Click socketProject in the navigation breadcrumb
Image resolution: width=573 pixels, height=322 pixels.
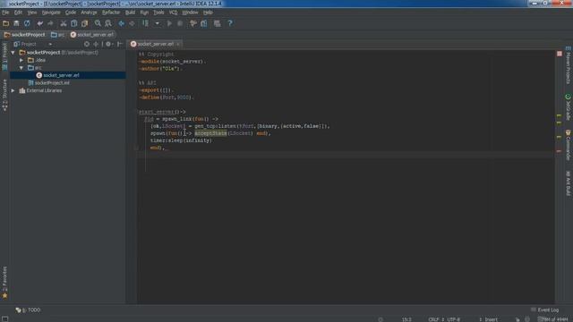(24, 35)
